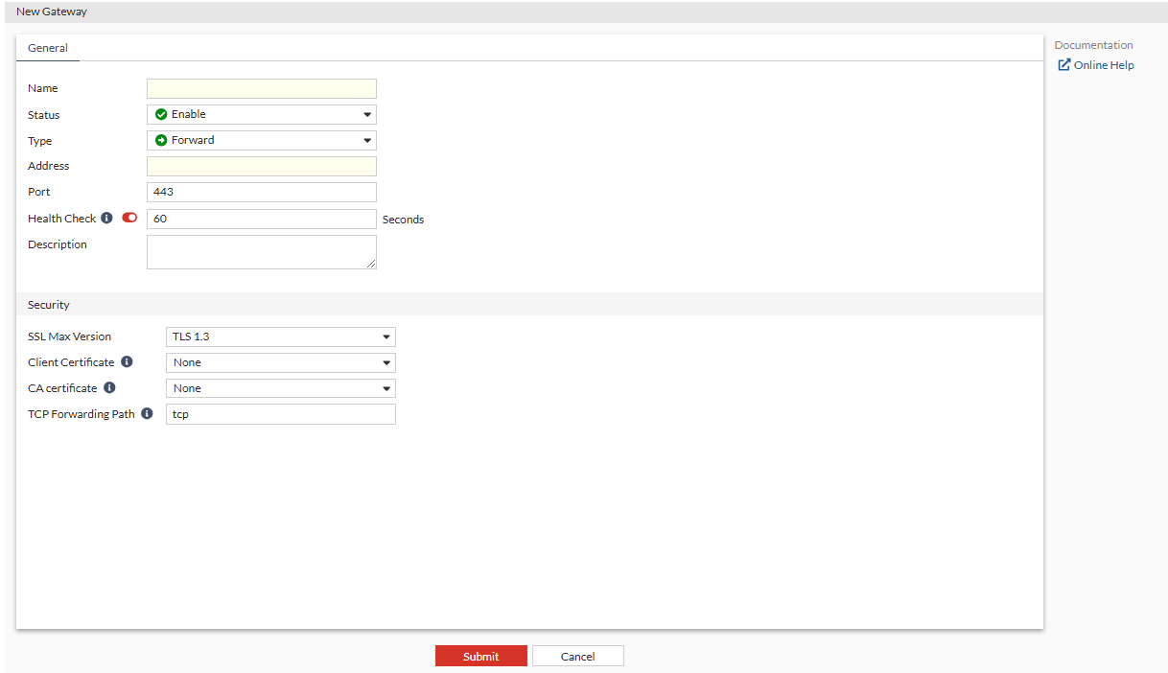Open the SSL Max Version dropdown

tap(386, 336)
